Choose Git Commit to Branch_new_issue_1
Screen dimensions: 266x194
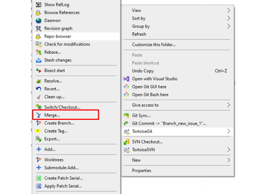tap(177, 124)
